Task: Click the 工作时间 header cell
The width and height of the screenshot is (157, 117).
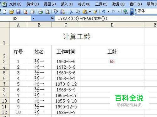Action: pyautogui.click(x=66, y=52)
